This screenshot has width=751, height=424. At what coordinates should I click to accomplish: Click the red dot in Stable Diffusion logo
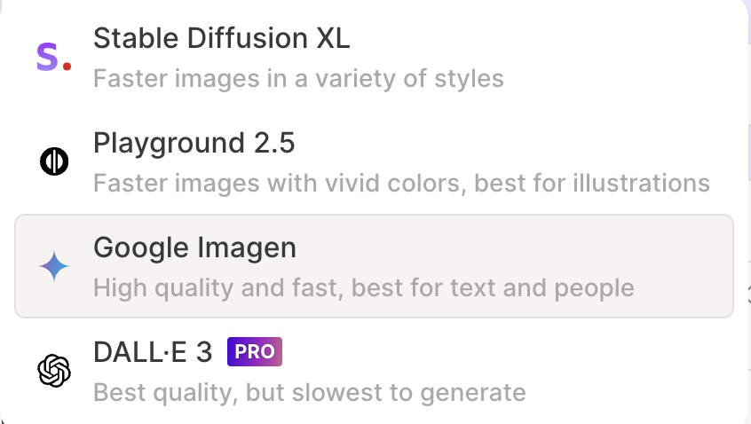(x=67, y=67)
